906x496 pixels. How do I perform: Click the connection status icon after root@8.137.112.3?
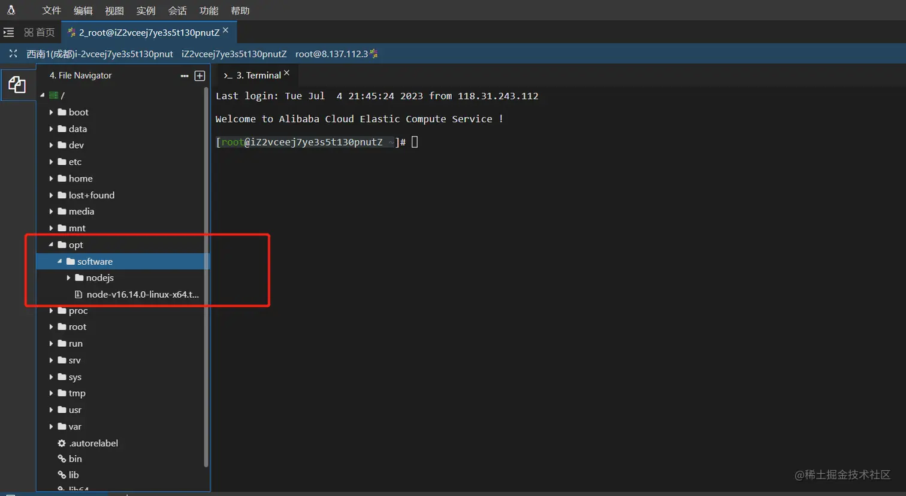(x=374, y=54)
